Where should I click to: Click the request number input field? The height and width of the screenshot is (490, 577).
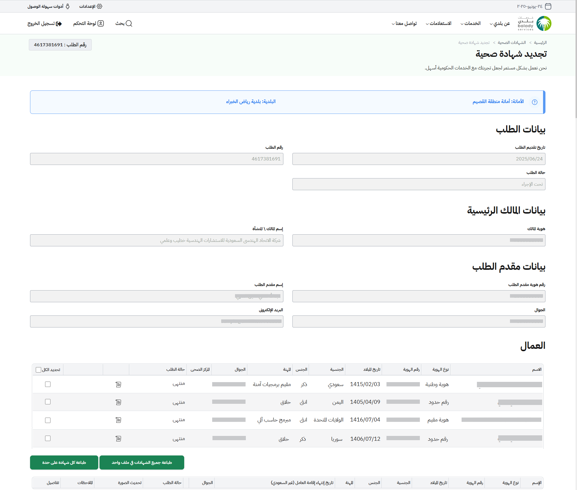[157, 159]
